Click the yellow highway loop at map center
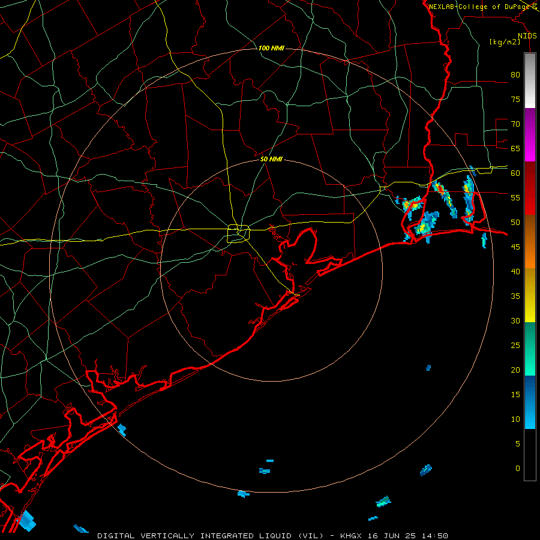540x540 pixels. [238, 234]
